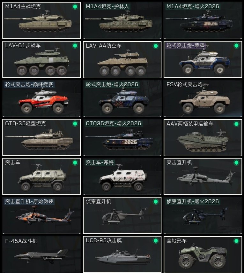The width and height of the screenshot is (244, 273).
Task: Click the UCB-95攻击艇 attack boat icon
Action: click(x=123, y=257)
